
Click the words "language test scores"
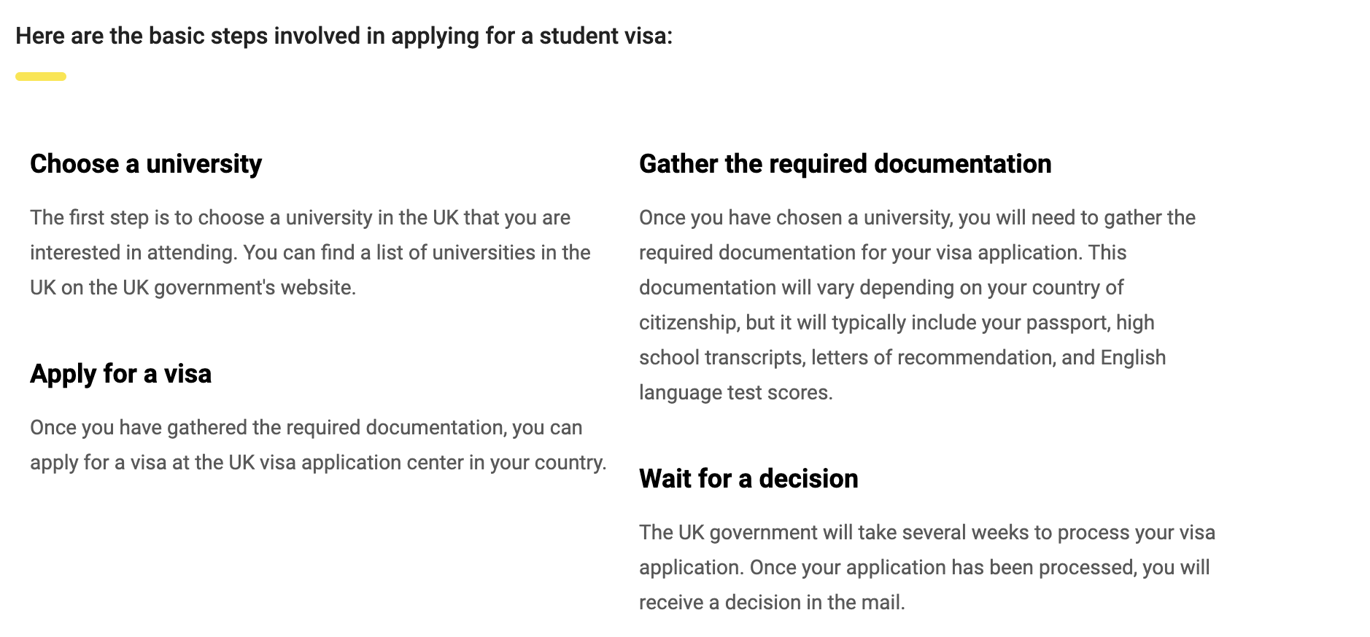pos(735,393)
